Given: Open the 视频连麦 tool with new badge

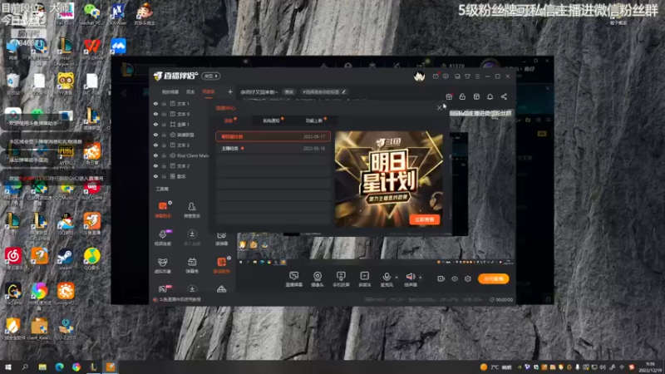Looking at the screenshot, I should [163, 238].
